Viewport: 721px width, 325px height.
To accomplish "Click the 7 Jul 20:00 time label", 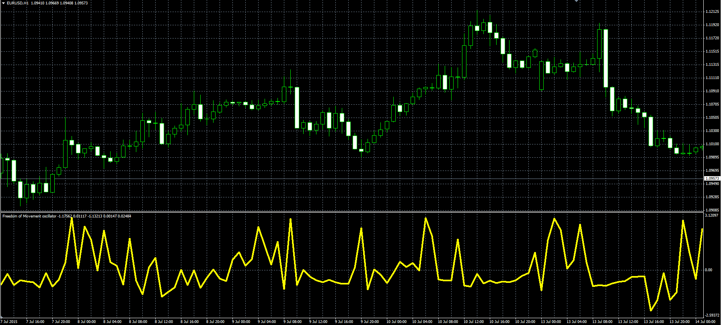I will coord(61,322).
